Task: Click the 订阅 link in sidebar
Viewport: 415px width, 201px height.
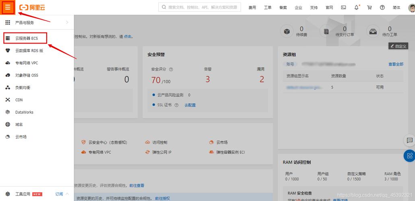Action: [59, 194]
